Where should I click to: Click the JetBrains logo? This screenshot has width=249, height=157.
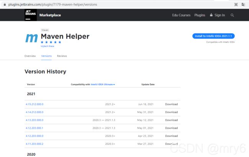31,15
